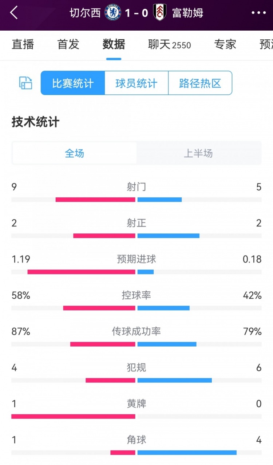
Task: Select the 数据 tab
Action: [x=114, y=44]
